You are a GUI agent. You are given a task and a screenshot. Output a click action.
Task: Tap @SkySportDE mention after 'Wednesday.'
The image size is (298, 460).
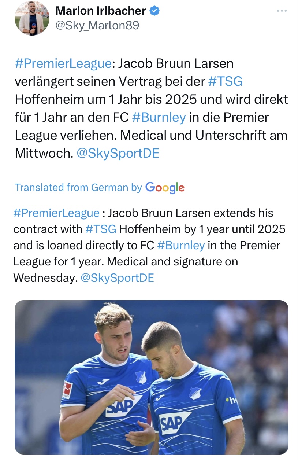(117, 278)
